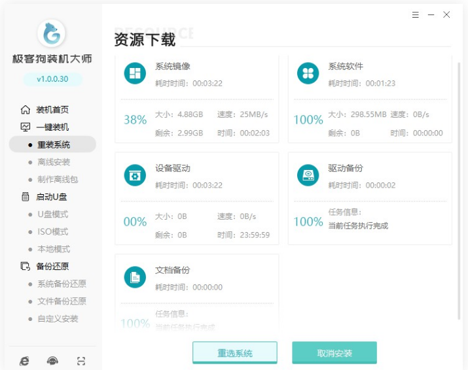Click the 取消安装 button

point(334,353)
